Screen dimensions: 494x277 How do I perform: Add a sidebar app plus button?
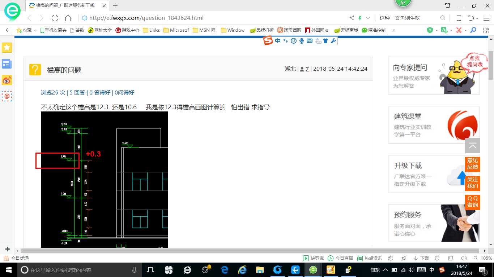(x=7, y=249)
